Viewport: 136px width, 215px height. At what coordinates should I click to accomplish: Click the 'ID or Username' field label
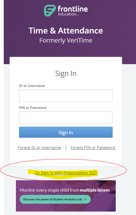coord(32,86)
